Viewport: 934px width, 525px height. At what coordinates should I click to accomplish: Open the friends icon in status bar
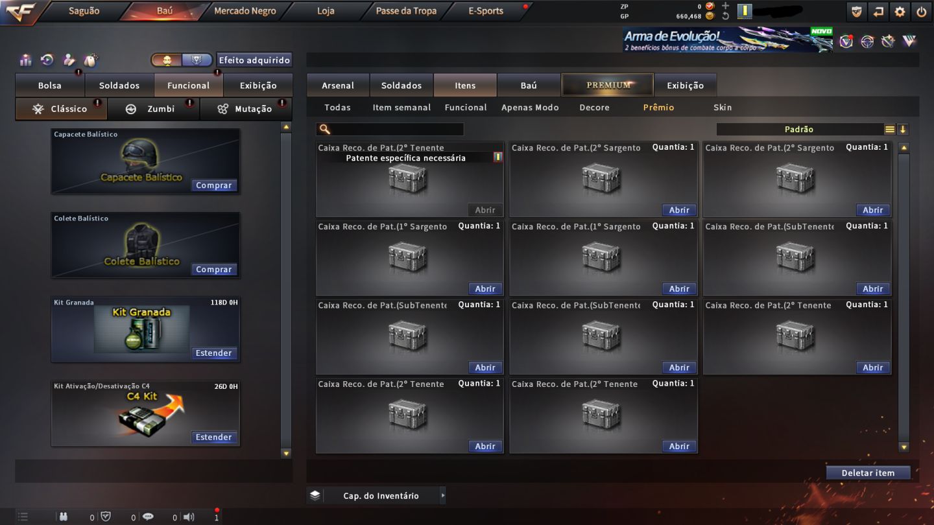[x=63, y=517]
